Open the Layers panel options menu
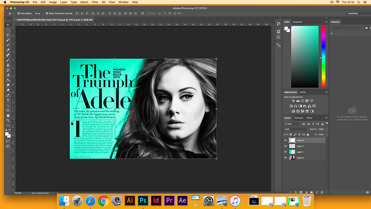Viewport: 371px width, 209px height. pyautogui.click(x=326, y=117)
